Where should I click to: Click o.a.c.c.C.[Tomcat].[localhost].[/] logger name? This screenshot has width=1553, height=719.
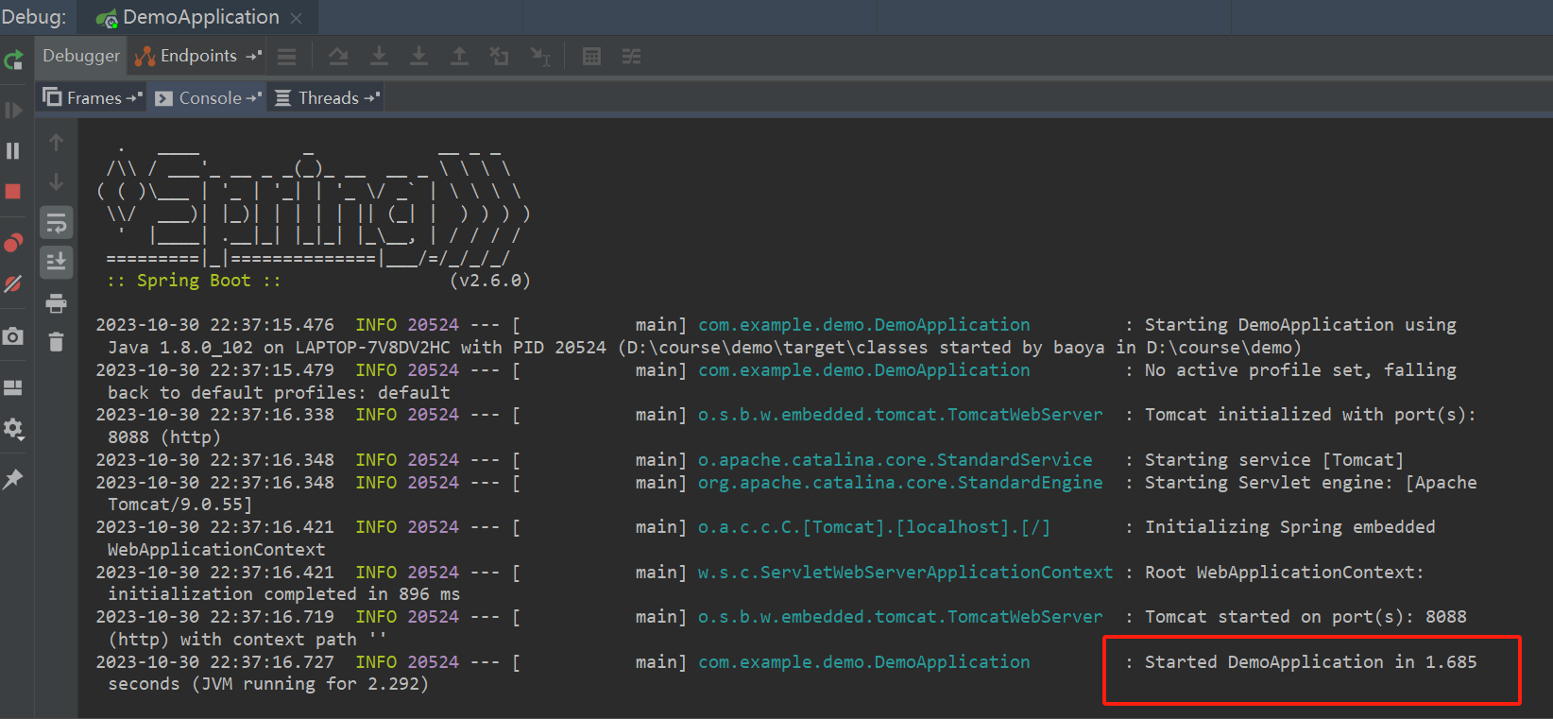(x=874, y=527)
